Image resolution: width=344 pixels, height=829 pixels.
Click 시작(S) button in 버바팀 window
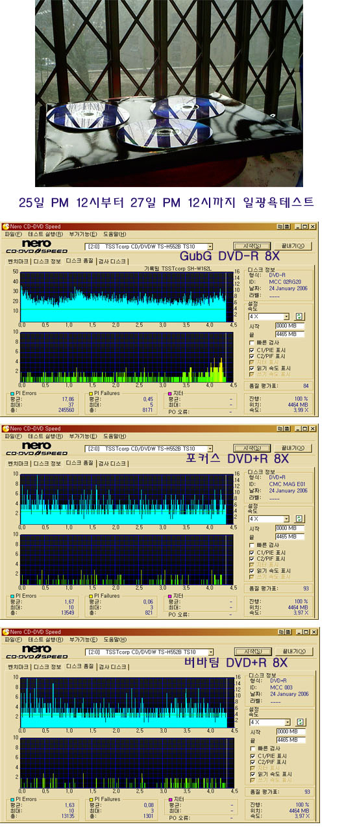click(252, 652)
